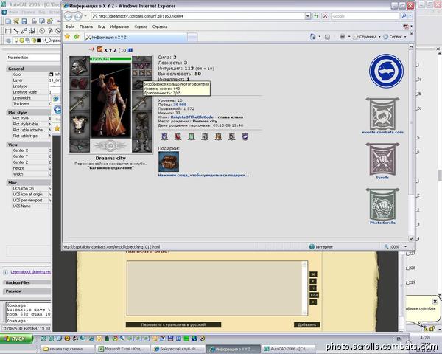Open the recent pages arrow beside Forward
This screenshot has height=354, width=442.
(85, 16)
